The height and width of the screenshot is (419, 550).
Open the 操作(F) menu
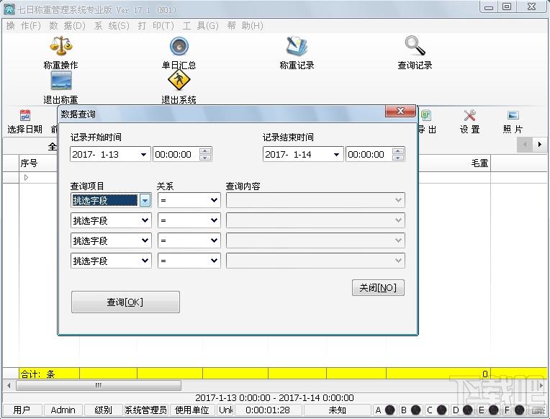click(x=24, y=26)
